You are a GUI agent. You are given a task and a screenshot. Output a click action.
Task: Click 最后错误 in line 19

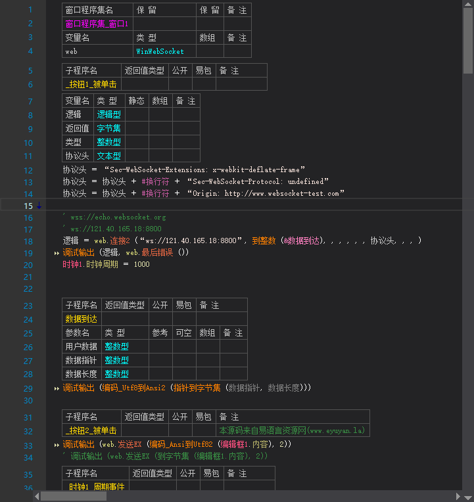[157, 252]
